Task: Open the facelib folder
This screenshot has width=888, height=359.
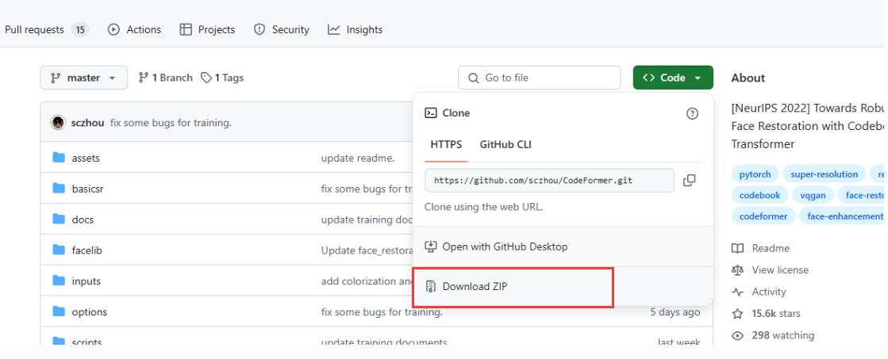Action: coord(86,250)
